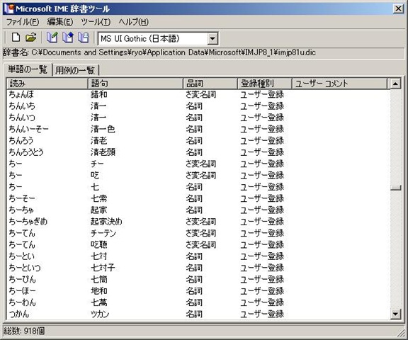The image size is (408, 340).
Task: Open the ツール(T) menu
Action: pyautogui.click(x=96, y=22)
